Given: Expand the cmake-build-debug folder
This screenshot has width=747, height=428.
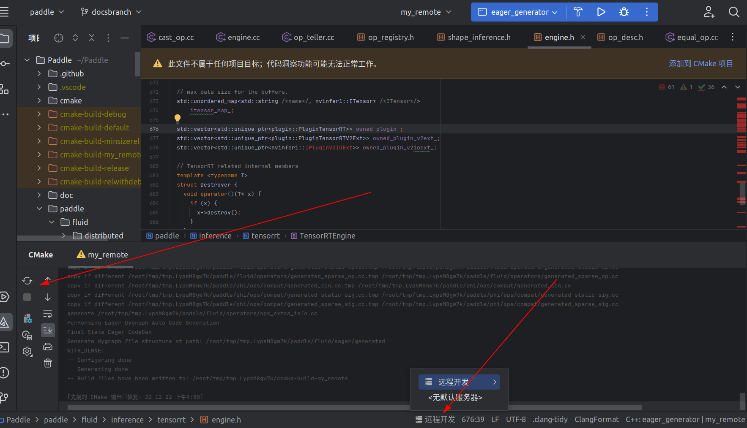Looking at the screenshot, I should (x=39, y=114).
